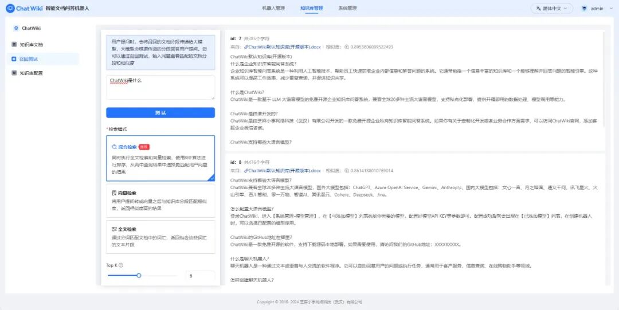The width and height of the screenshot is (619, 310).
Task: Click the 'id: 7' result header
Action: coord(236,39)
